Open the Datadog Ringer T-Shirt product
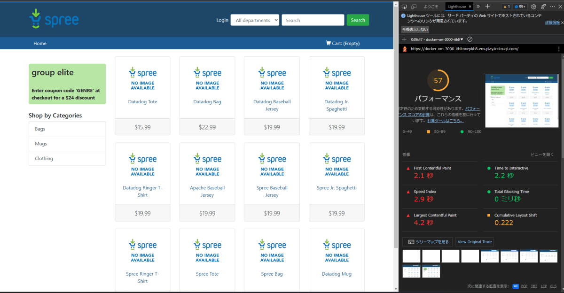564x293 pixels. click(142, 191)
